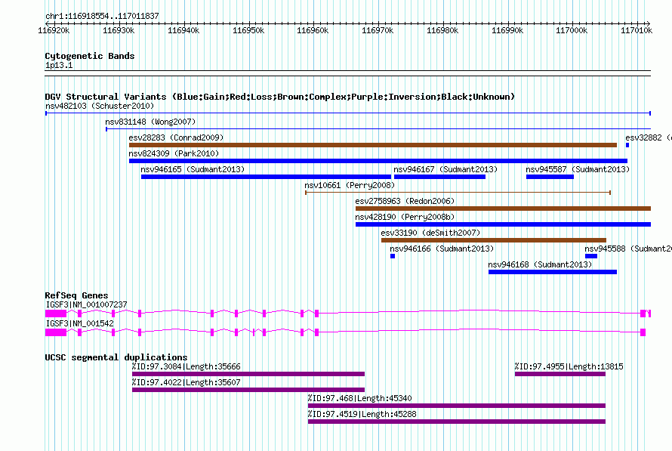Select the nsv945587 (Sudmant2013) label

[x=578, y=169]
